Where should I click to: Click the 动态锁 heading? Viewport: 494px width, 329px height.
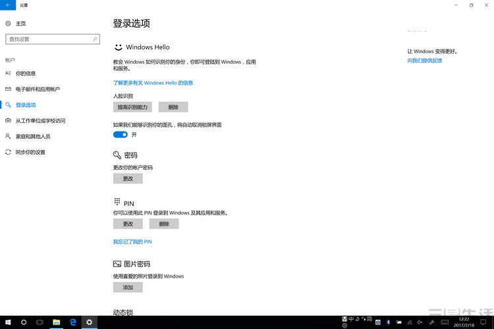click(123, 312)
